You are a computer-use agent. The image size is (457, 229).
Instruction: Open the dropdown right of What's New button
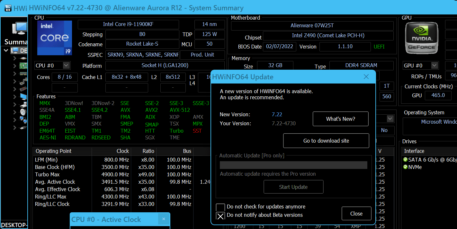pyautogui.click(x=390, y=119)
